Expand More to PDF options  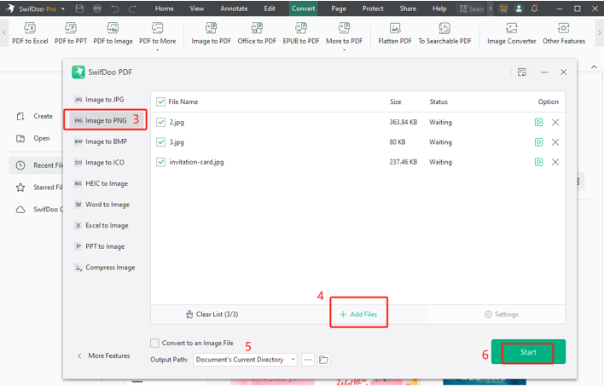[x=344, y=35]
